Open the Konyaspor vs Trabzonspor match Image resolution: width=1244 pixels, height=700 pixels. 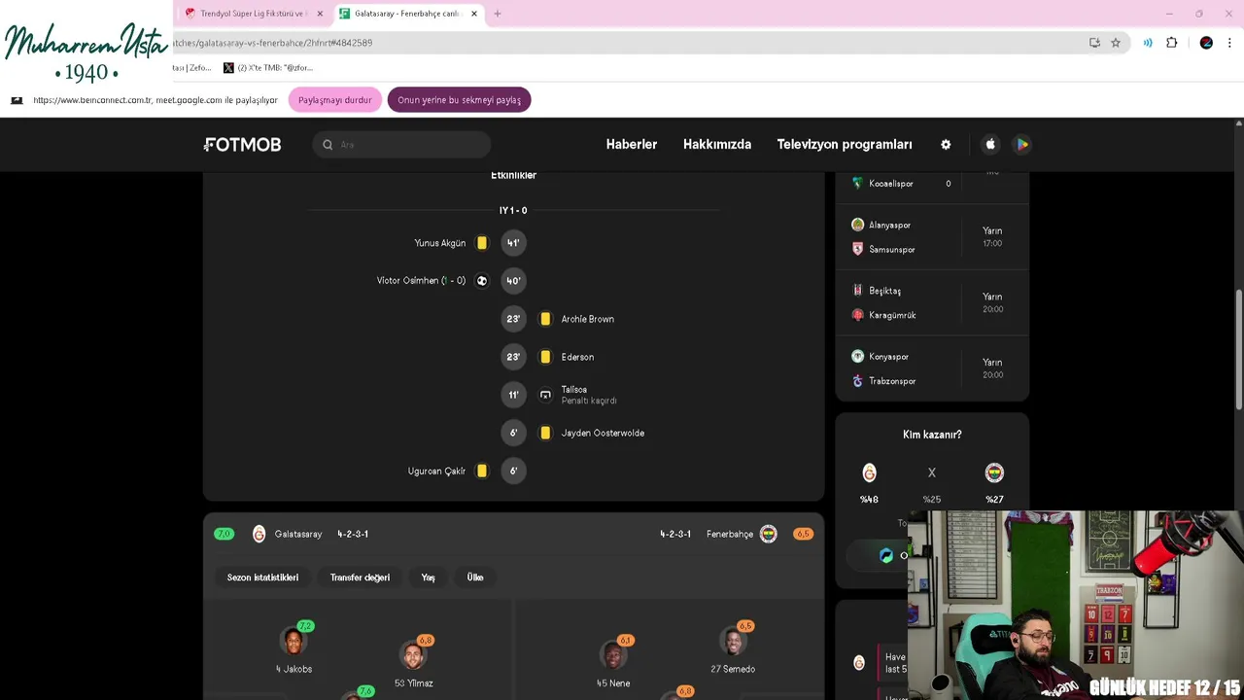pos(932,368)
